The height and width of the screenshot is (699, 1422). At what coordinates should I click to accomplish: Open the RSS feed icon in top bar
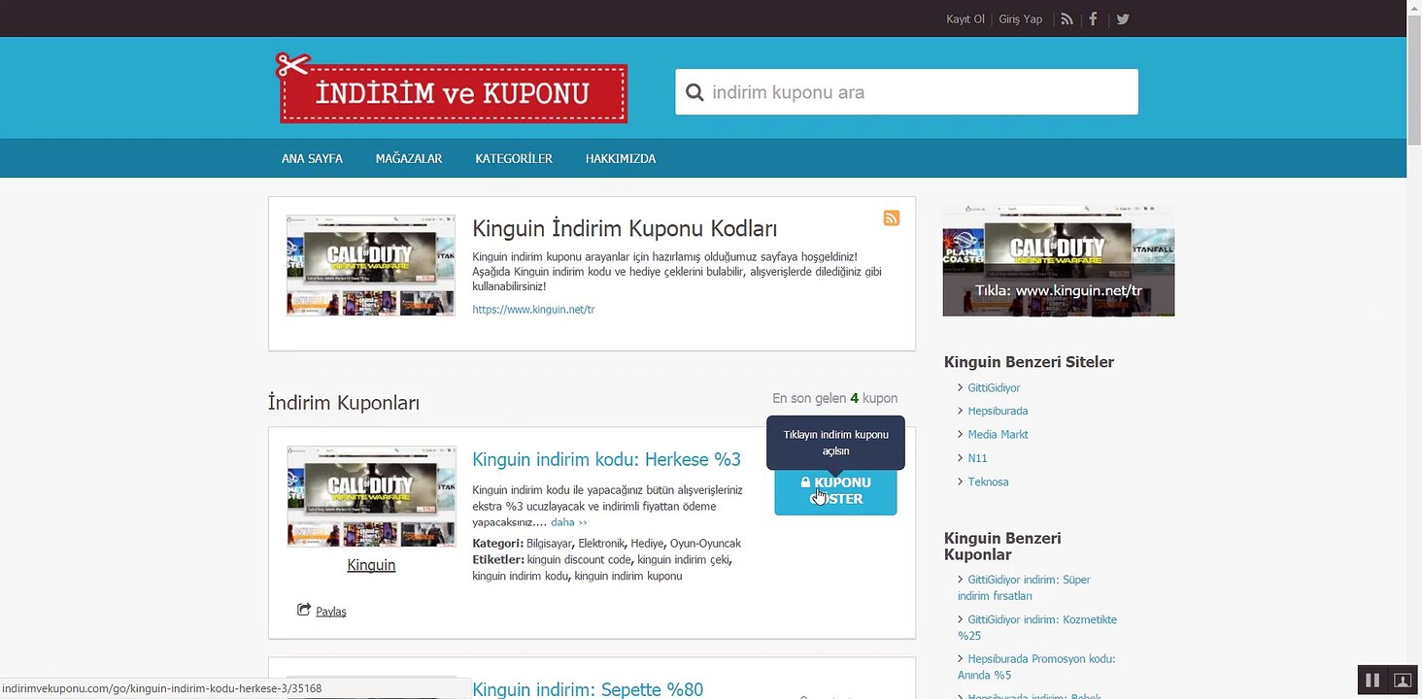coord(1066,19)
